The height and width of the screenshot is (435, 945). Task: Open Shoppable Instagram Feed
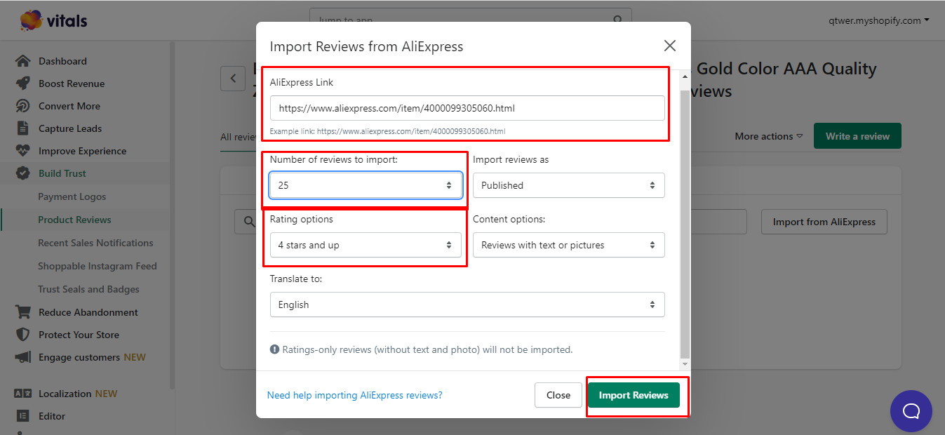coord(98,266)
